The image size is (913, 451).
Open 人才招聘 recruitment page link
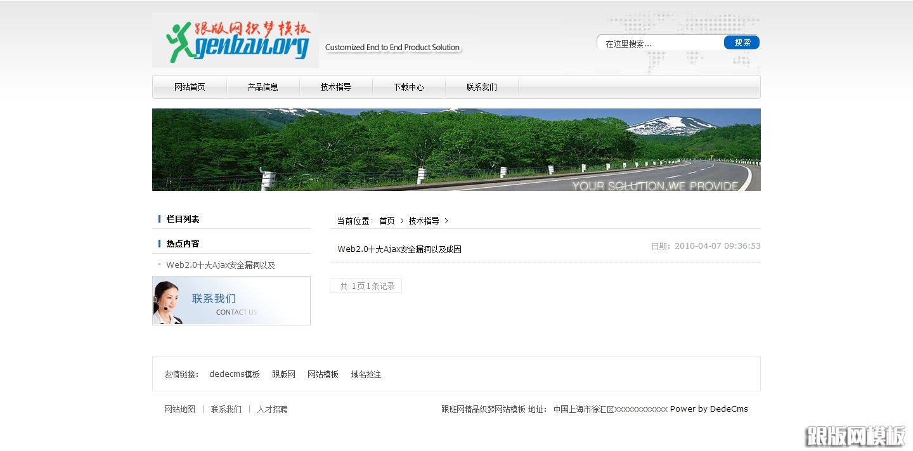273,409
